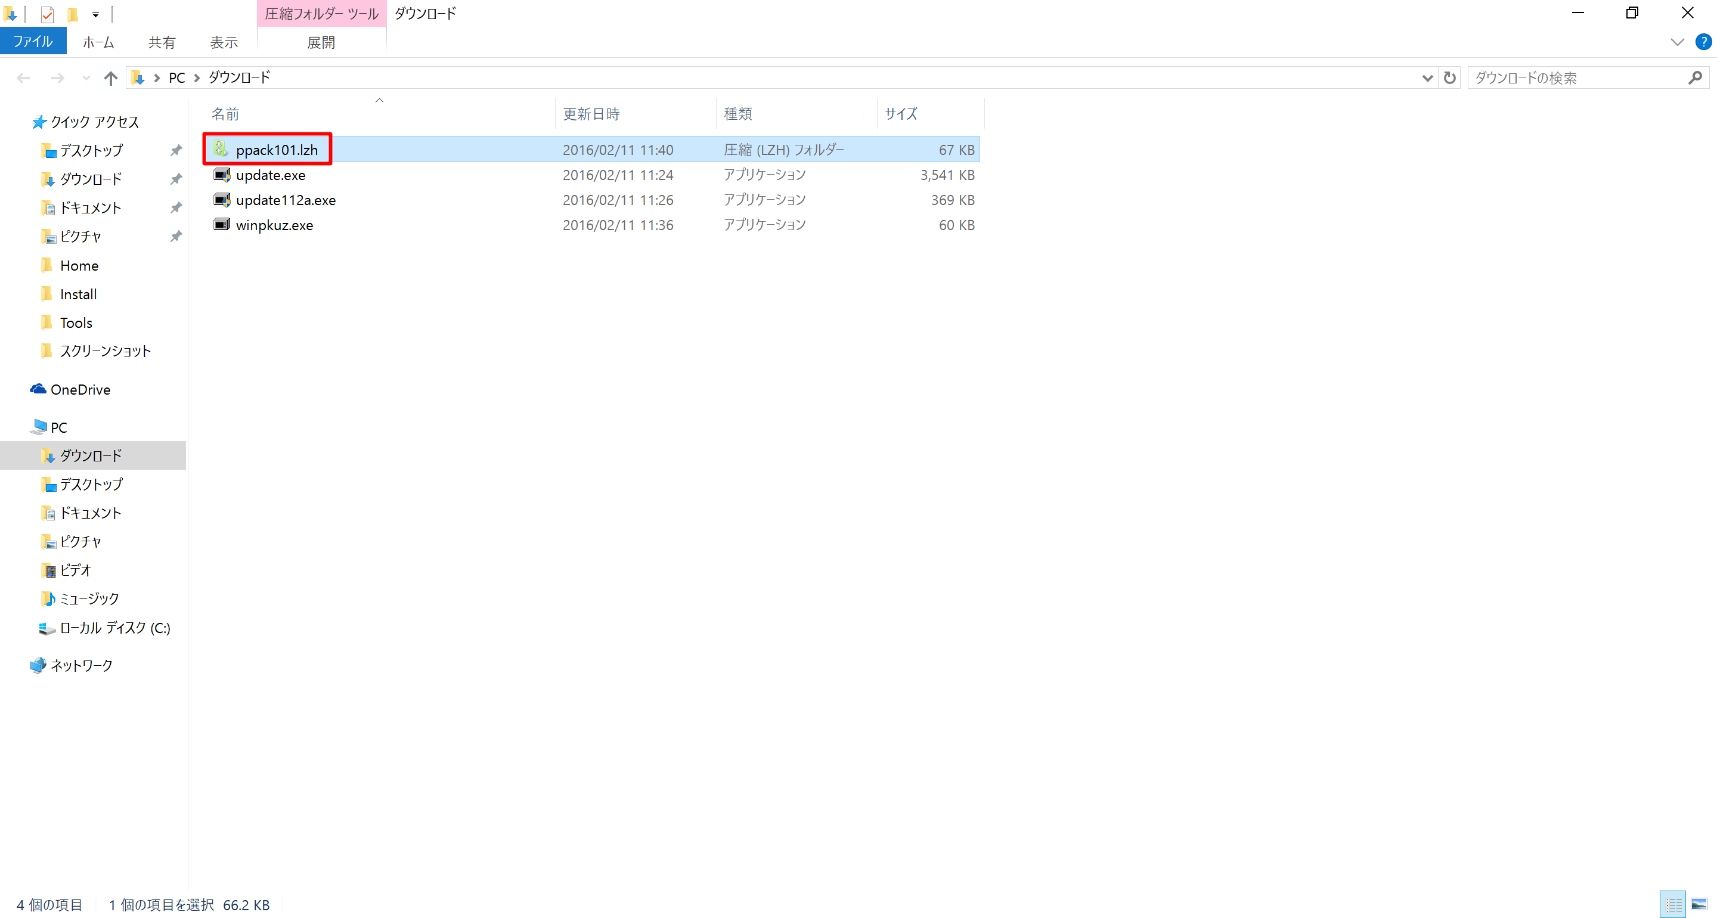1717x918 pixels.
Task: Click the OneDrive cloud icon
Action: pos(38,389)
